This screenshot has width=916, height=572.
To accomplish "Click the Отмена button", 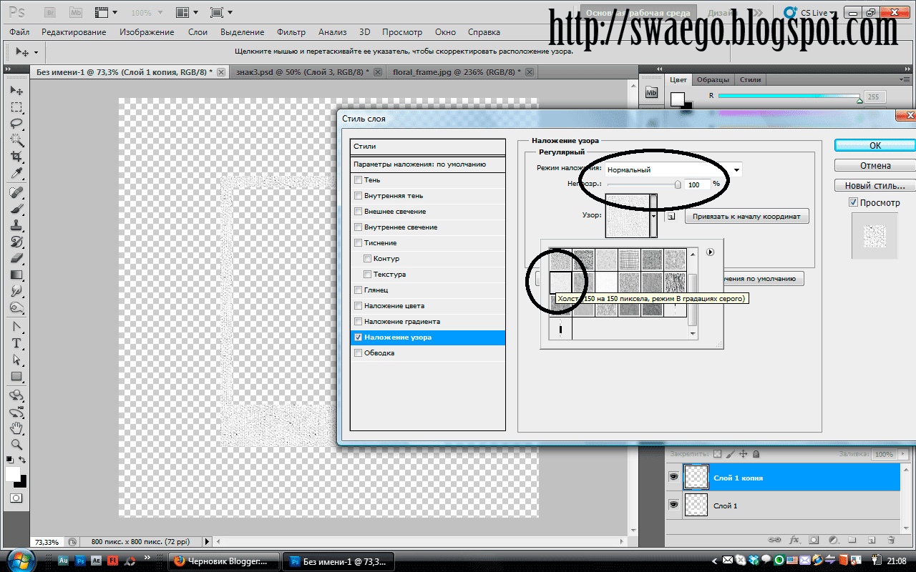I will (x=875, y=165).
